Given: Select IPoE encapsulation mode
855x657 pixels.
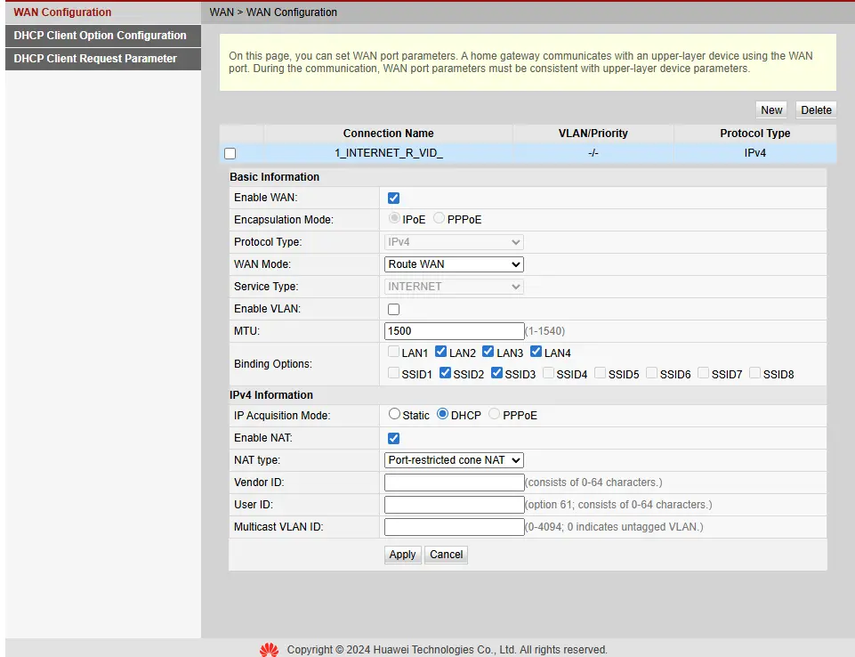Looking at the screenshot, I should pos(394,218).
